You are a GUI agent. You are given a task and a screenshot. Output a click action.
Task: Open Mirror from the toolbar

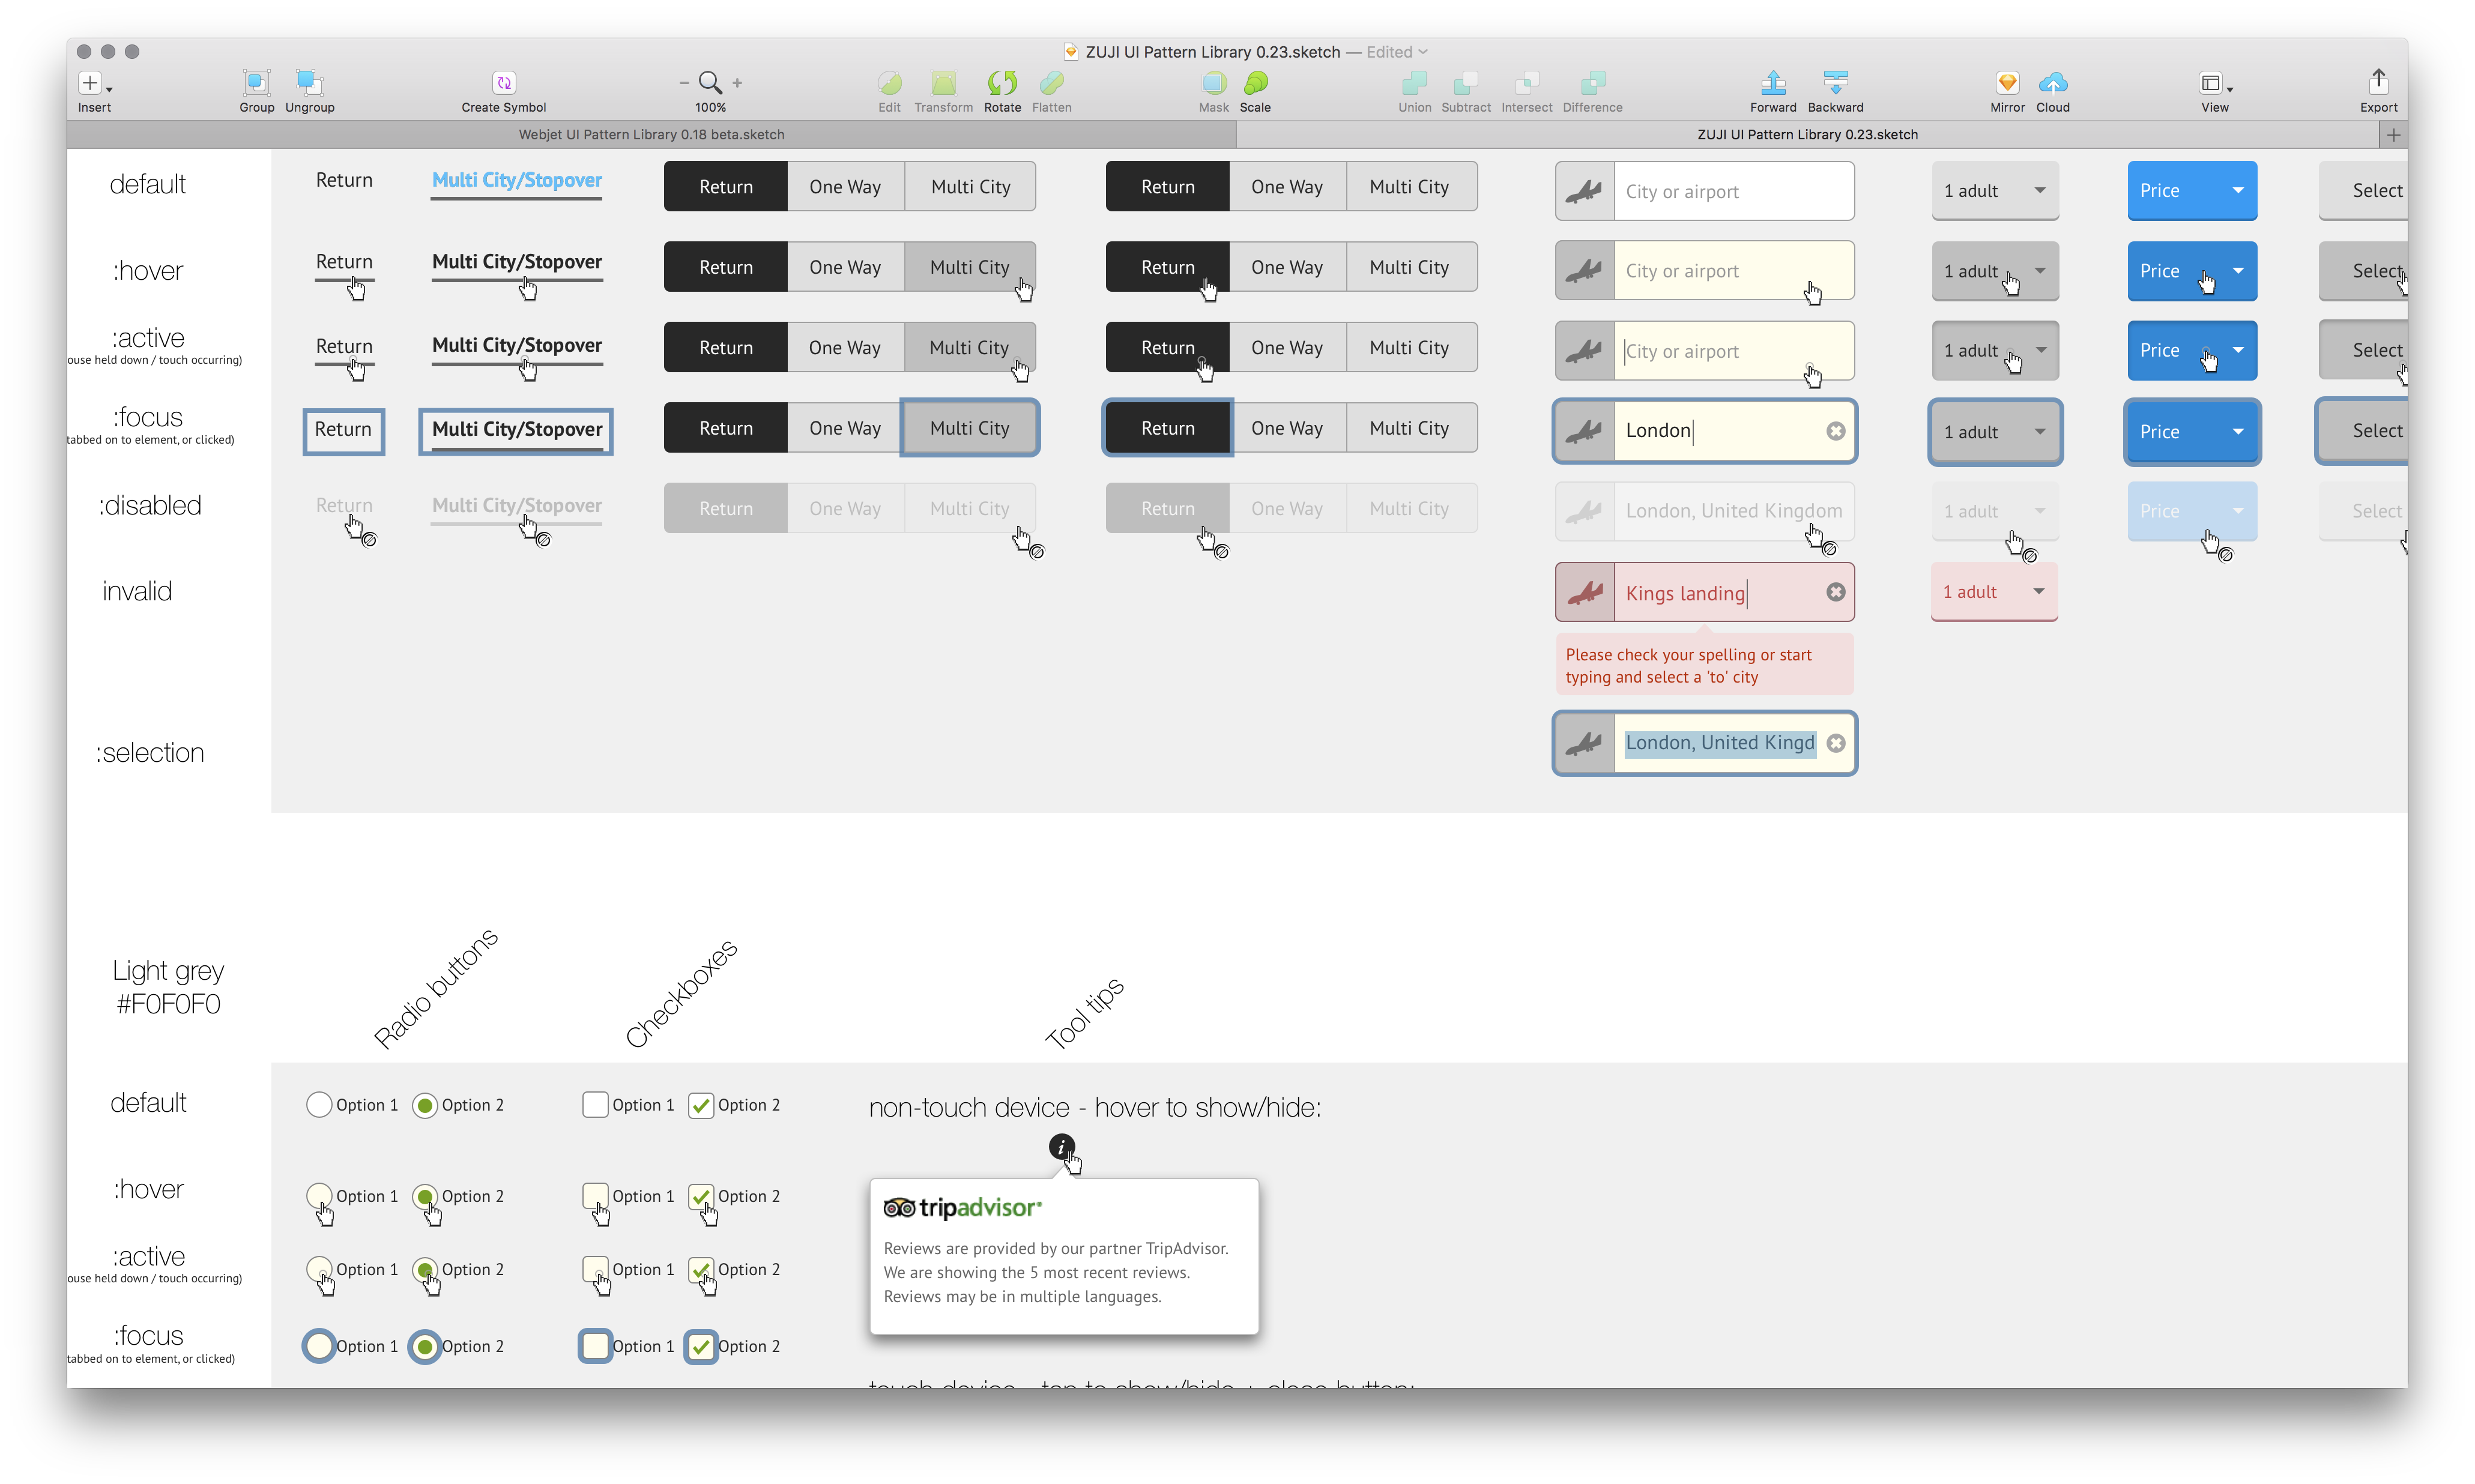pyautogui.click(x=2007, y=83)
